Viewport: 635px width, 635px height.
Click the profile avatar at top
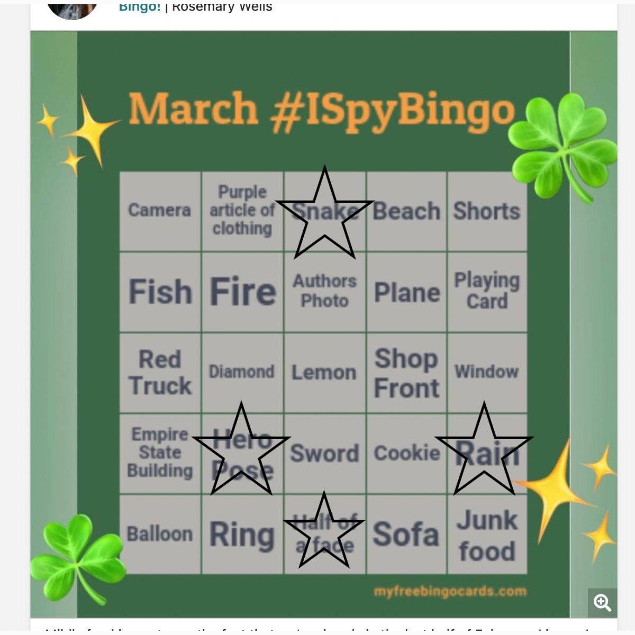click(x=72, y=8)
